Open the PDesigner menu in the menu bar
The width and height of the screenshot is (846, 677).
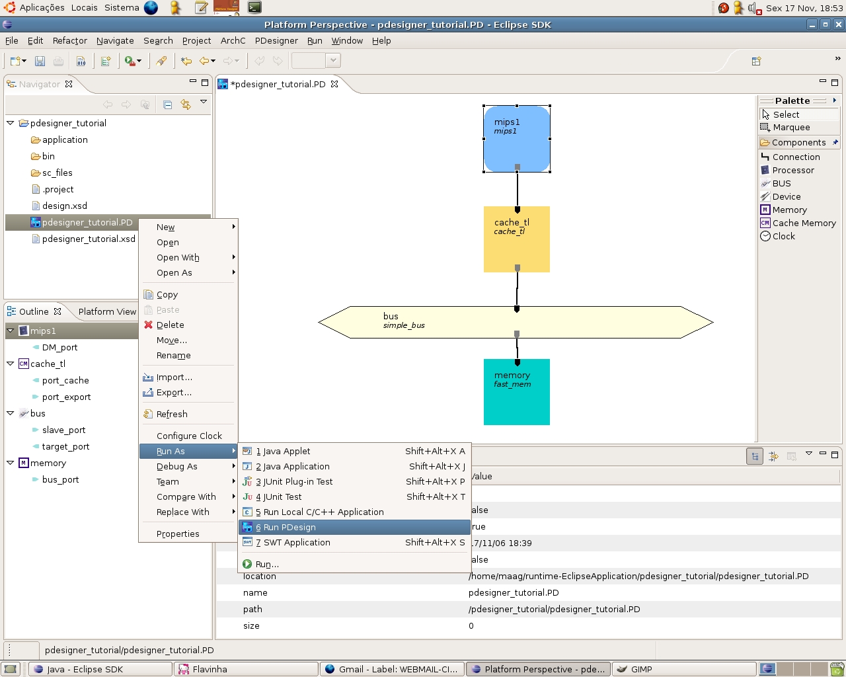pos(276,40)
